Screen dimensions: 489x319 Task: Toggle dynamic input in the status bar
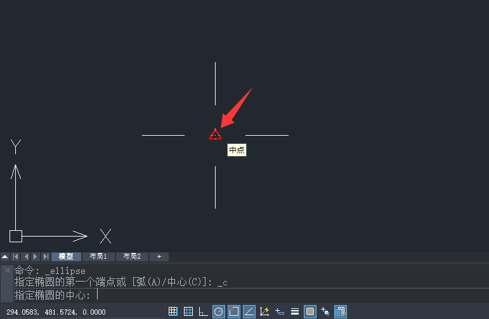[280, 311]
